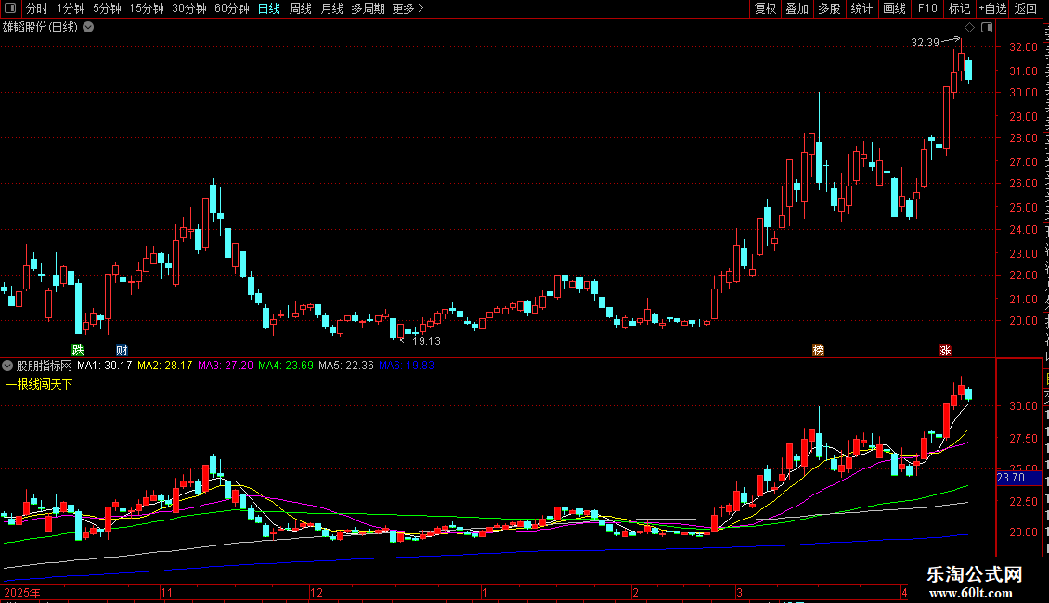Image resolution: width=1049 pixels, height=603 pixels.
Task: Click the 返回 back button
Action: click(x=1026, y=8)
